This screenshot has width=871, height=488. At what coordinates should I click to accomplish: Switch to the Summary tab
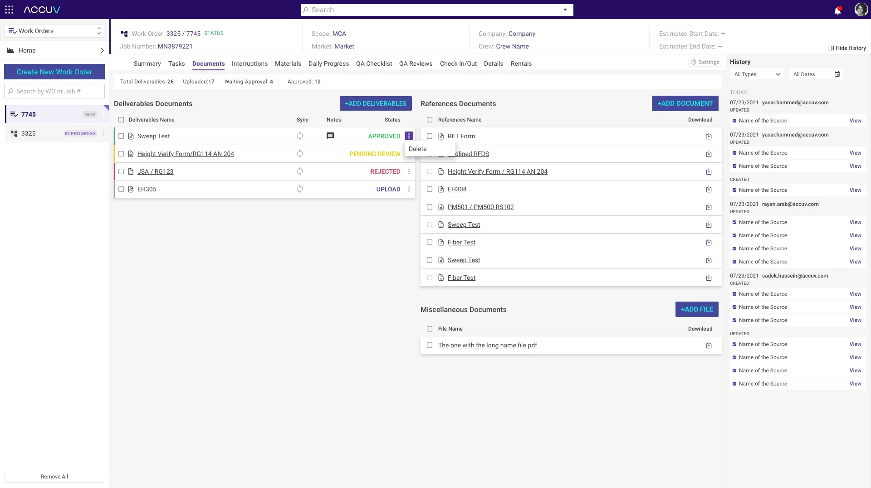pos(147,63)
